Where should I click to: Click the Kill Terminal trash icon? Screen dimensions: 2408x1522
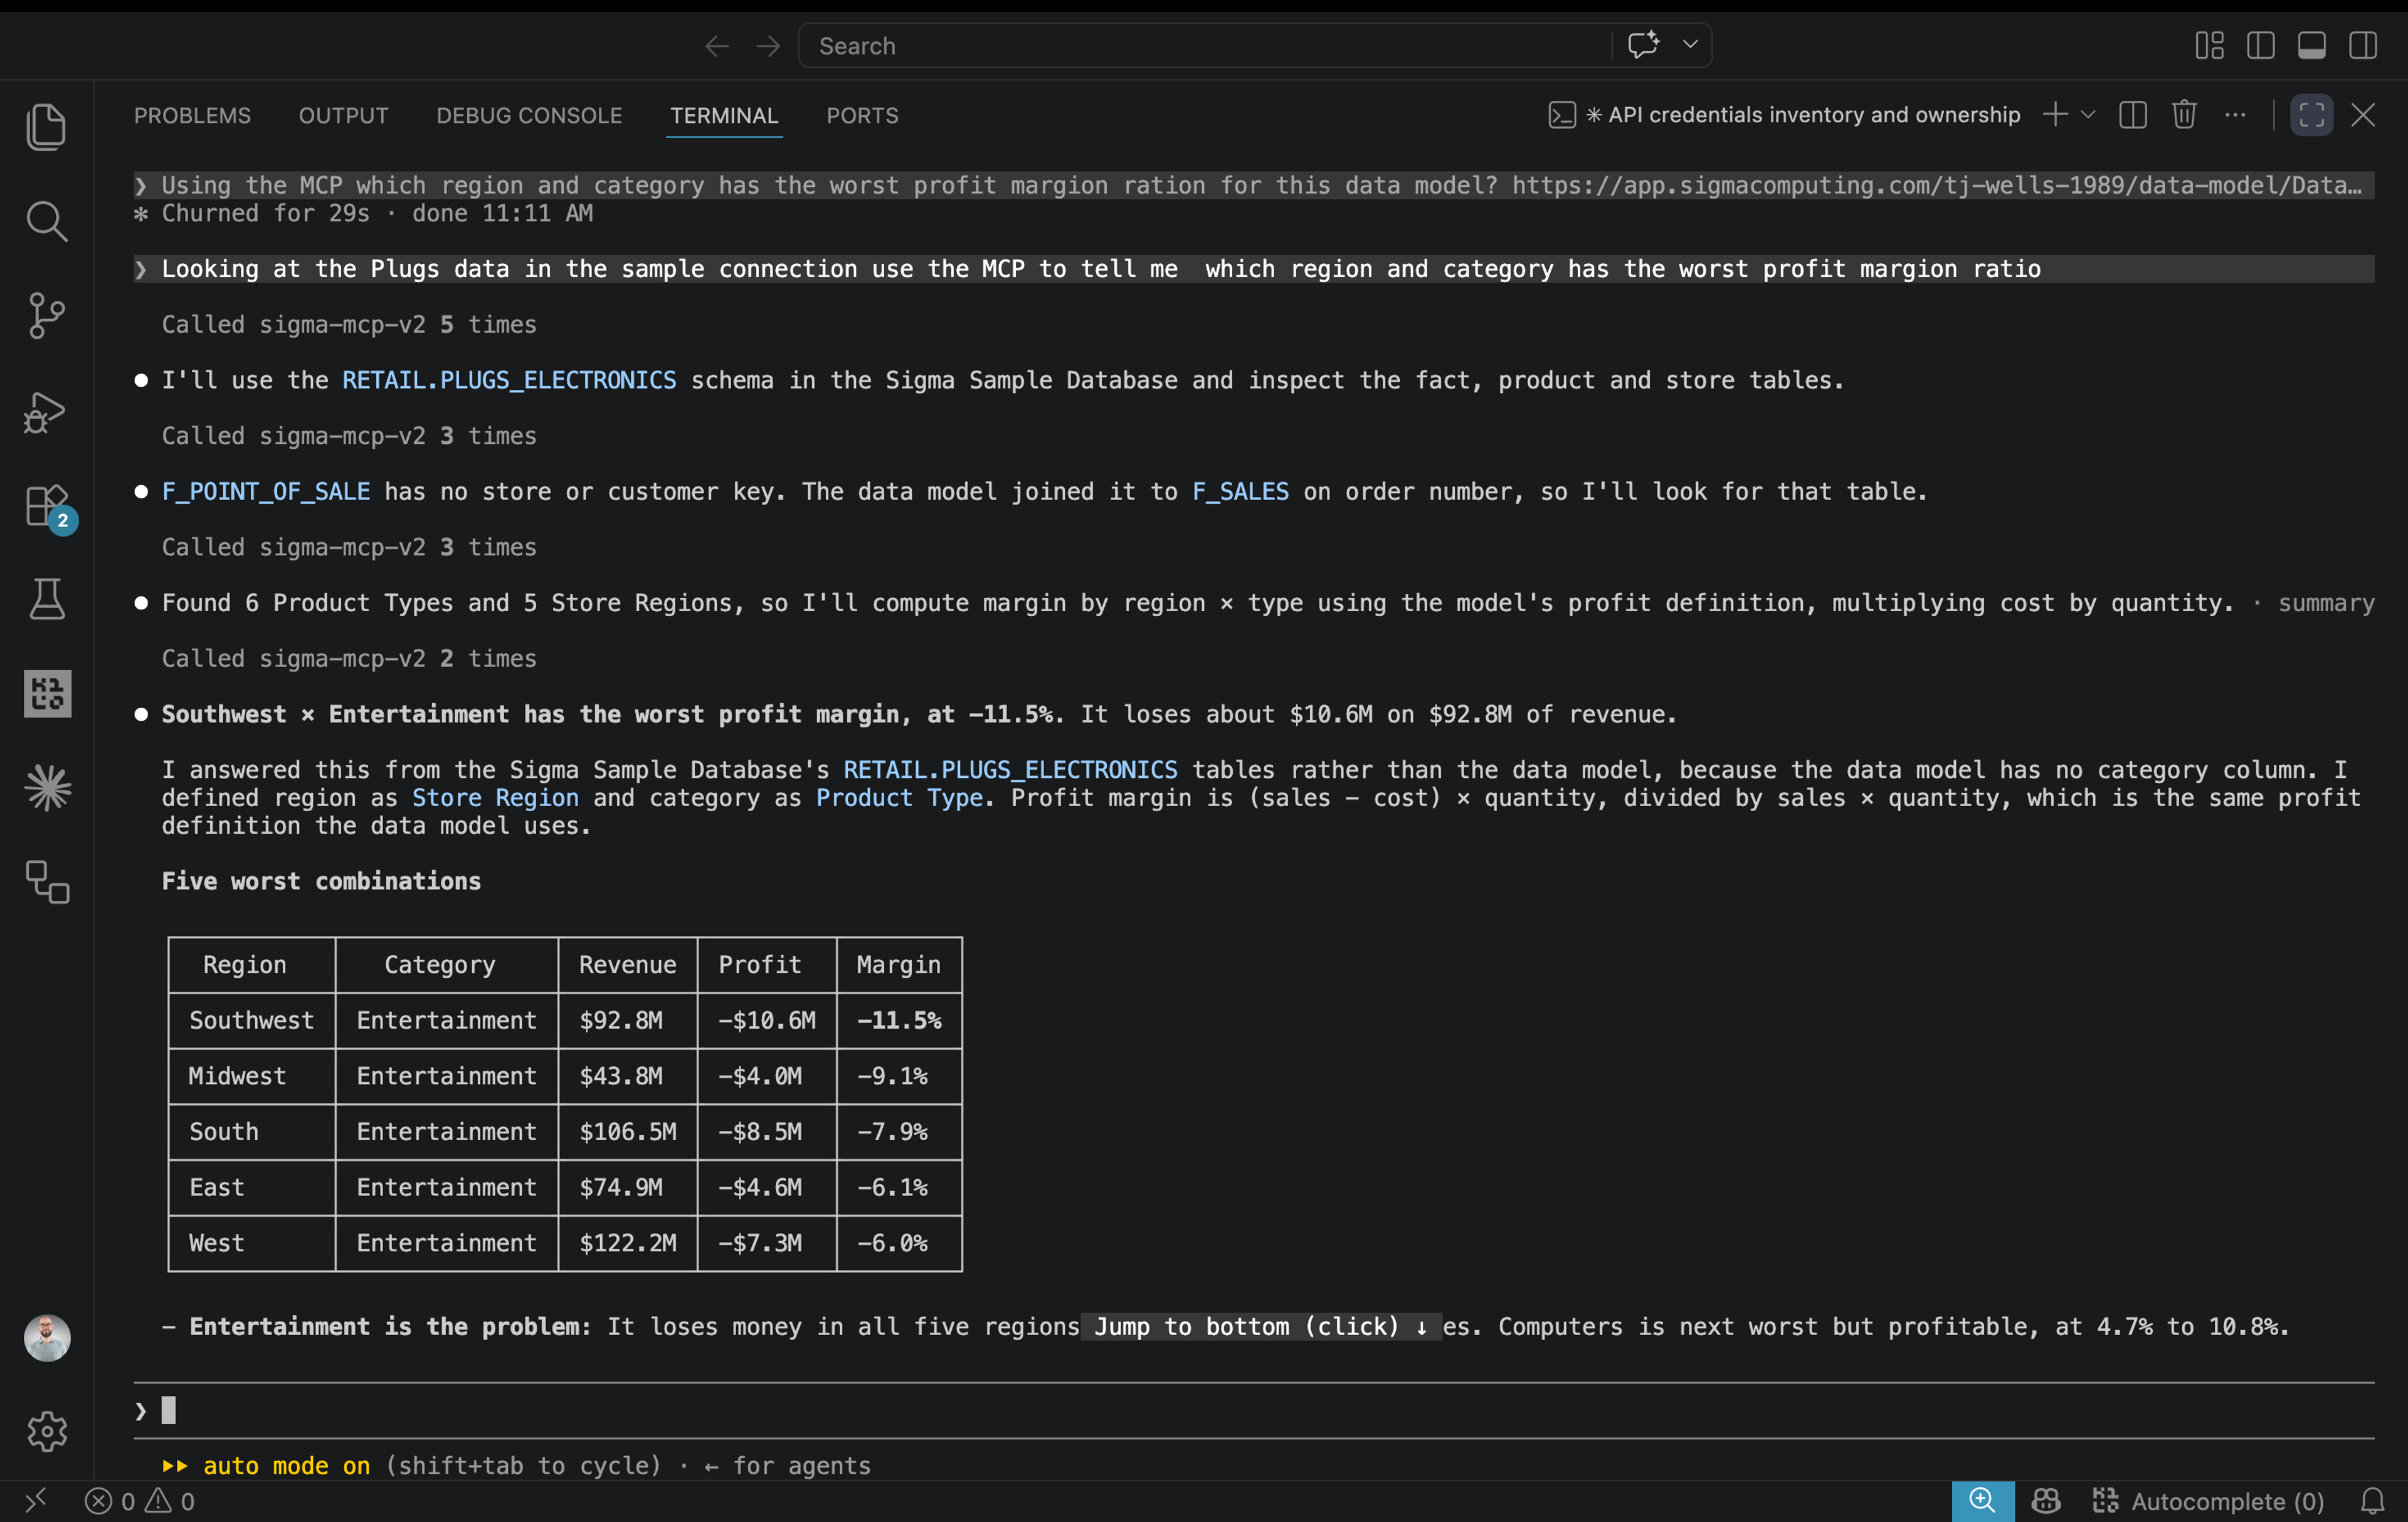(x=2184, y=115)
